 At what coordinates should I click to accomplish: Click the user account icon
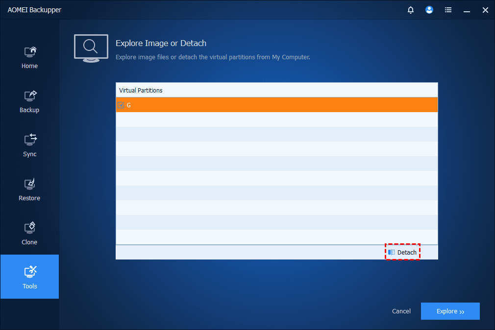[x=429, y=10]
